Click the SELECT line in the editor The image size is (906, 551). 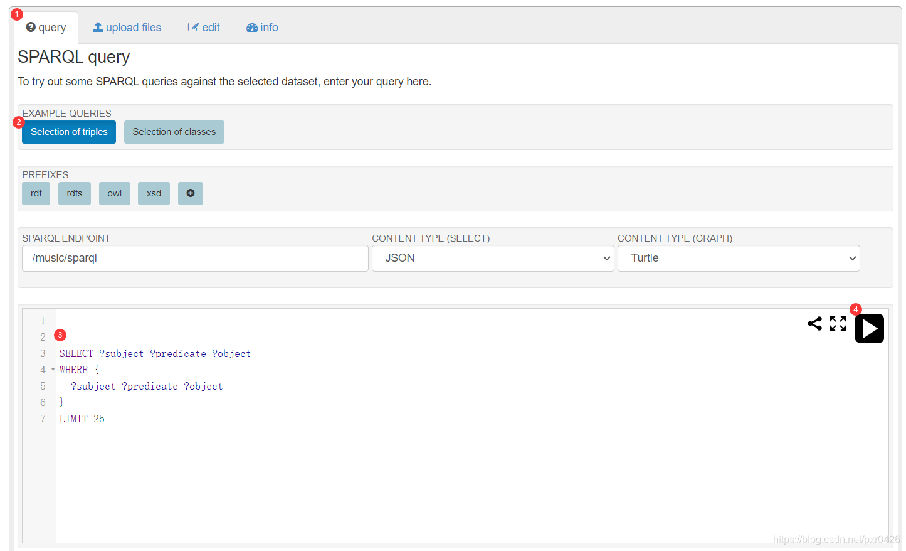click(155, 354)
